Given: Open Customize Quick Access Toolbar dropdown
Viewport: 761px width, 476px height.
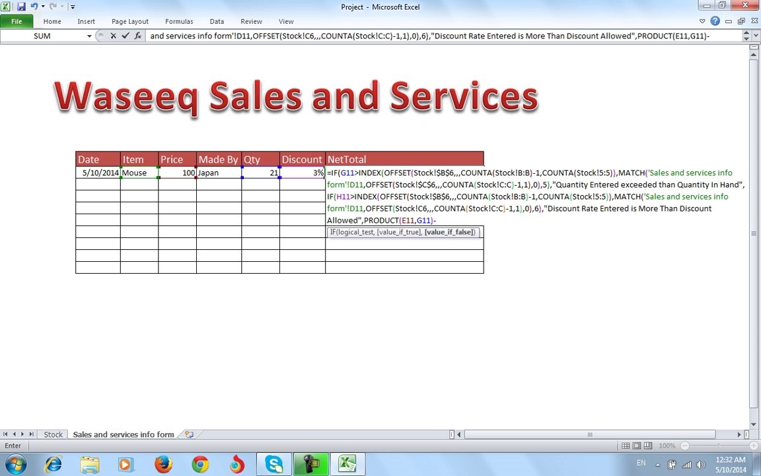Looking at the screenshot, I should pos(73,7).
